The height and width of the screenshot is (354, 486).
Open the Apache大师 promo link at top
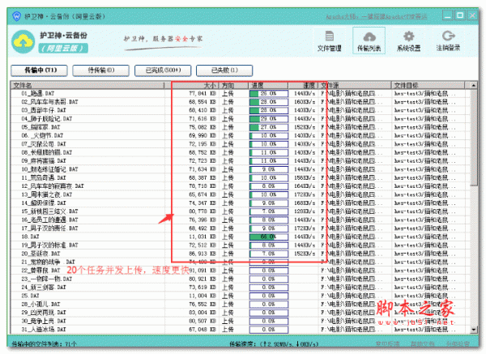377,16
